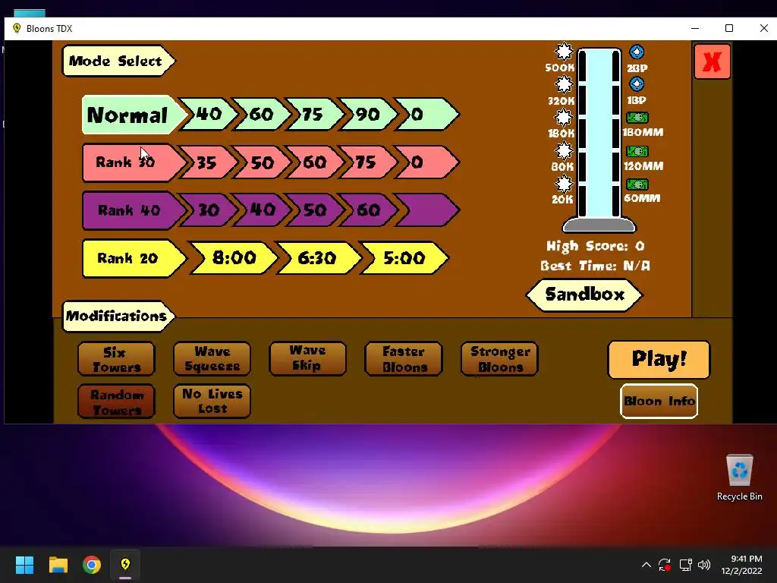
Task: Choose the 40 rounds option in Normal row
Action: pos(209,115)
